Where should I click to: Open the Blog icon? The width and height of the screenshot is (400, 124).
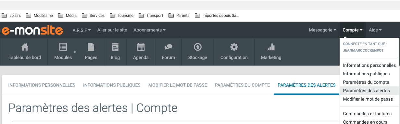(115, 47)
